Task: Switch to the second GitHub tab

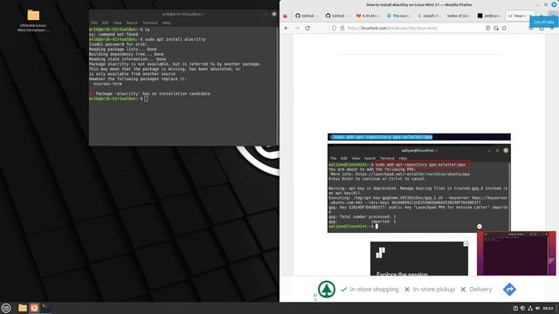Action: tap(337, 16)
